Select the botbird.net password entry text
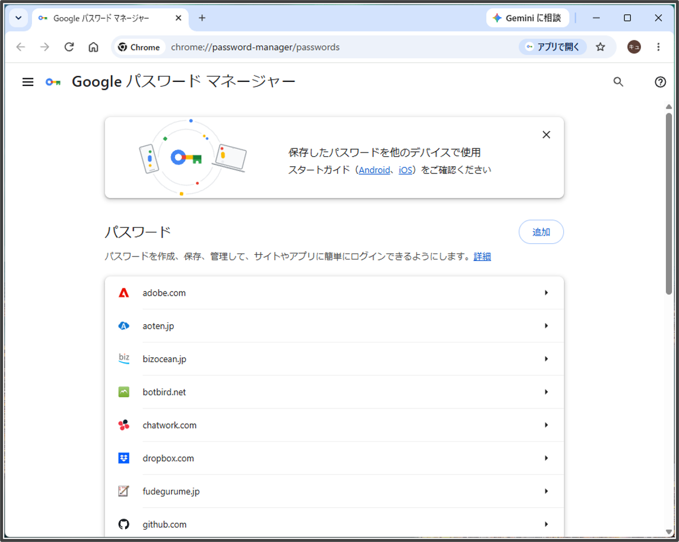 (x=164, y=392)
